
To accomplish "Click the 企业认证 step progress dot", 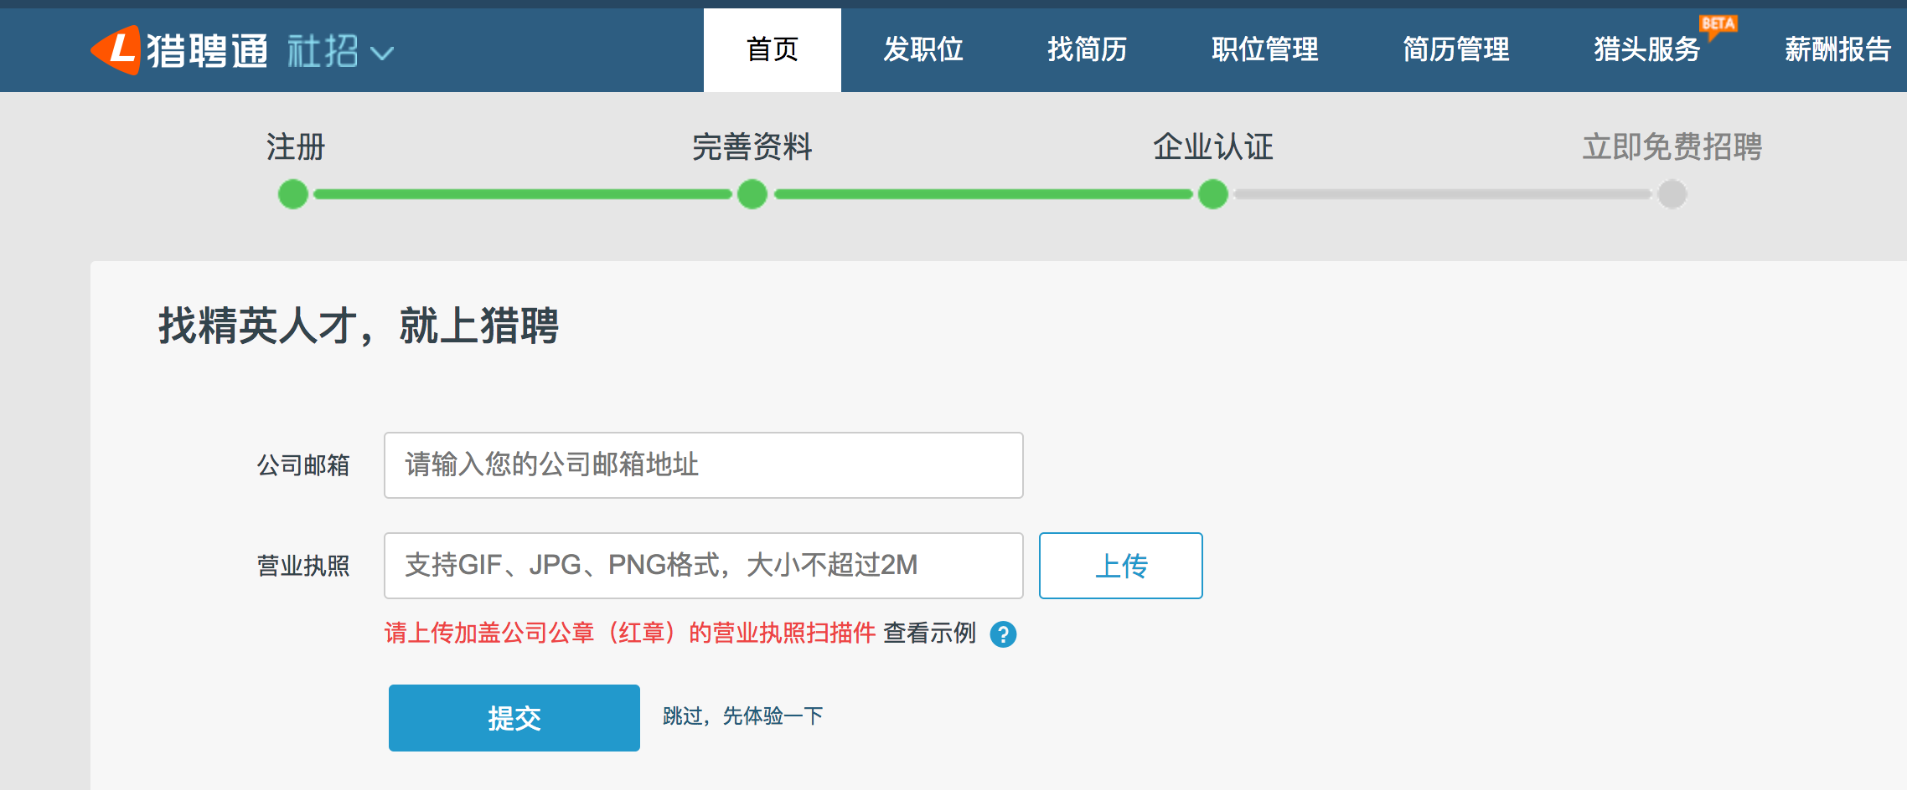I will pos(1212,194).
